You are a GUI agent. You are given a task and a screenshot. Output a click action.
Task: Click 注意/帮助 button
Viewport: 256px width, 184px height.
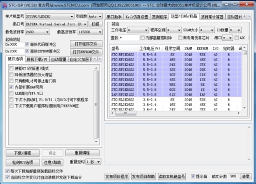(x=53, y=162)
